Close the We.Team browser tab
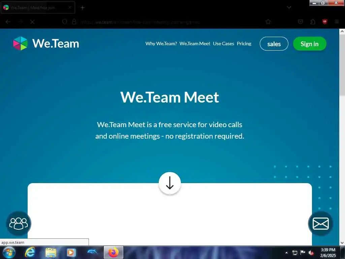 69,7
